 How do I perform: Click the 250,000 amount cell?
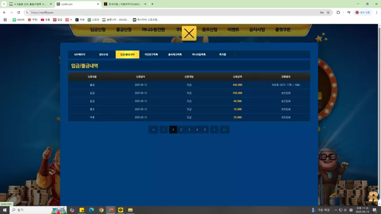pos(238,93)
